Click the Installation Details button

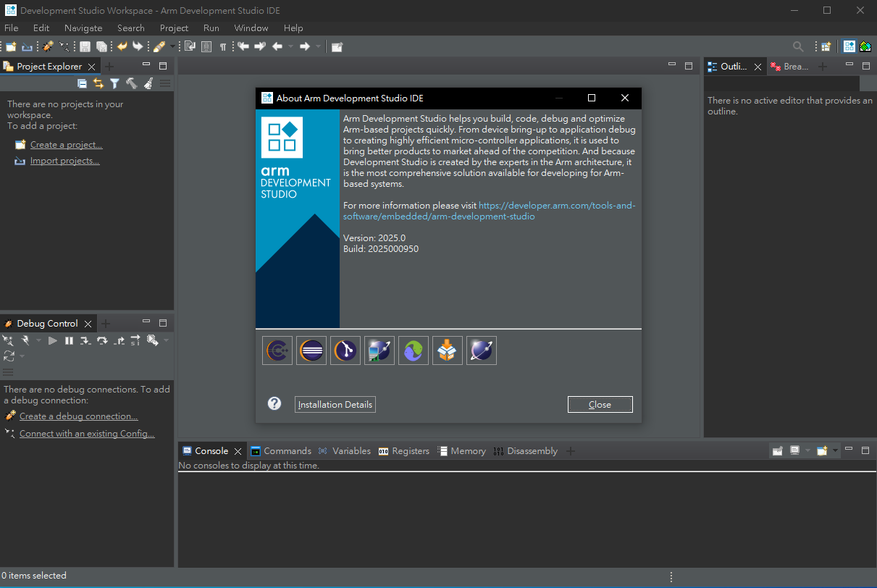click(335, 405)
